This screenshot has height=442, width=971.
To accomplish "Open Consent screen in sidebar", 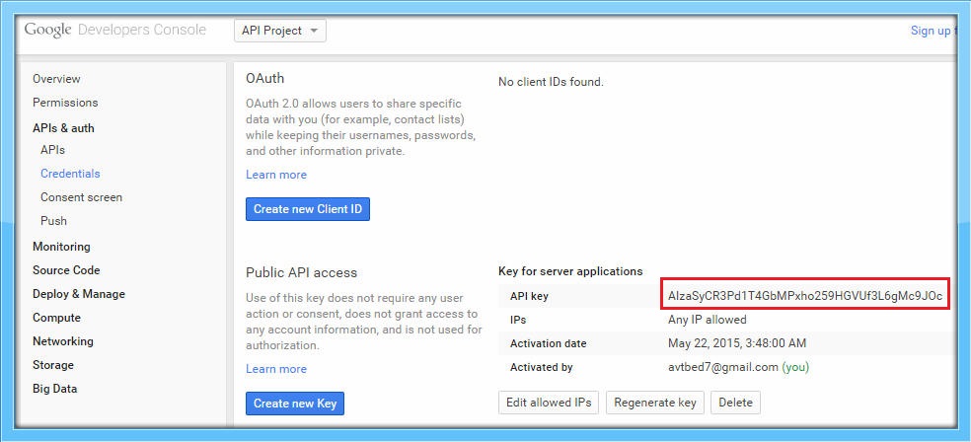I will click(81, 197).
